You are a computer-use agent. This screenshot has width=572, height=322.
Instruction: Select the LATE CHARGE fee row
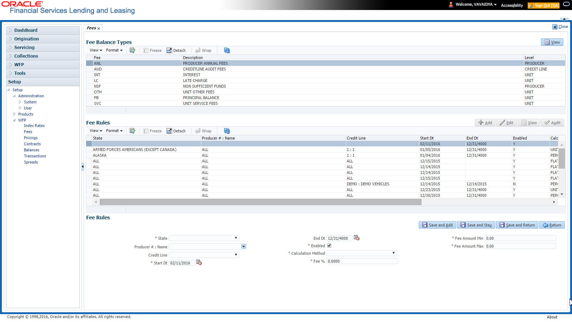tap(326, 80)
